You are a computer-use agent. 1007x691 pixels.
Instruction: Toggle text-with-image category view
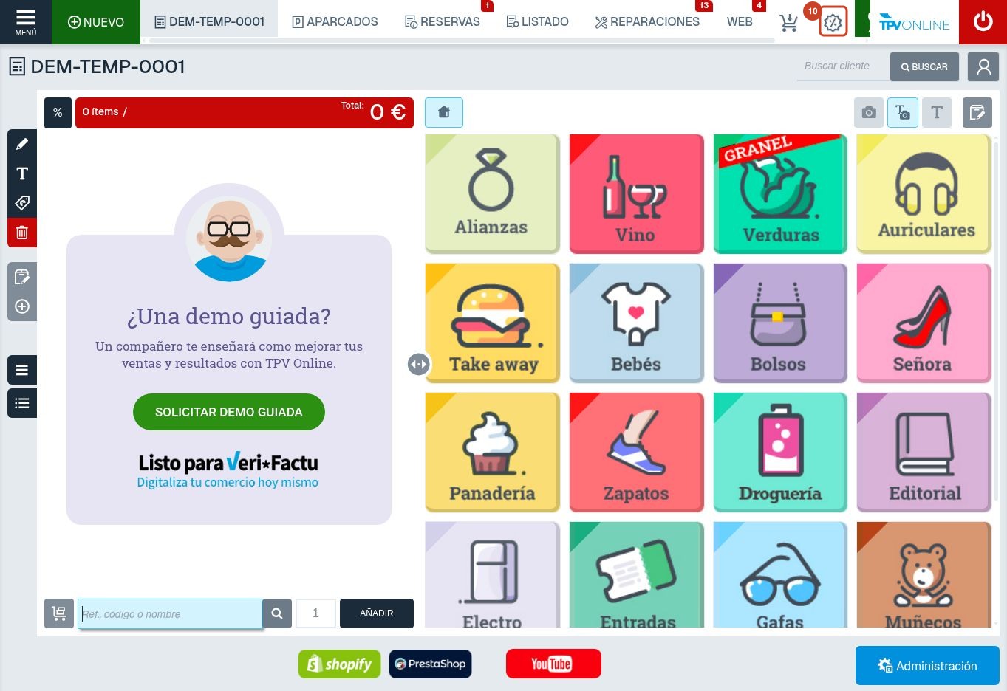[x=903, y=112]
